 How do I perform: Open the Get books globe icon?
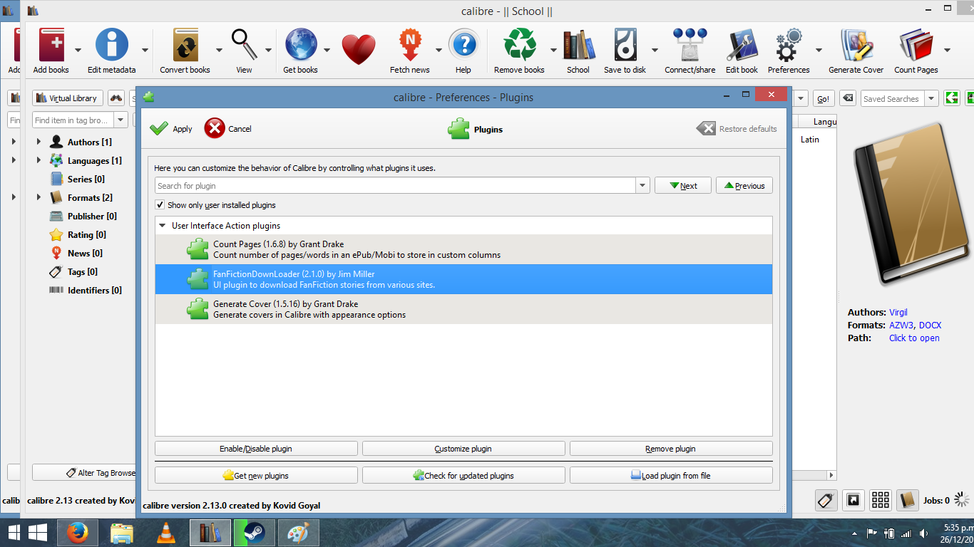(x=301, y=45)
